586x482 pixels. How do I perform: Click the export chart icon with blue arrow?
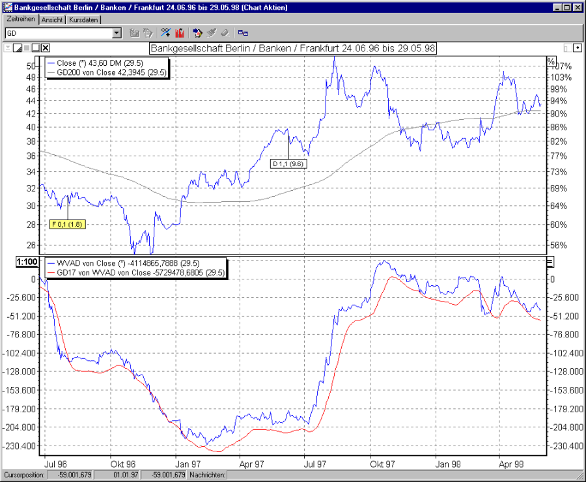pos(197,33)
